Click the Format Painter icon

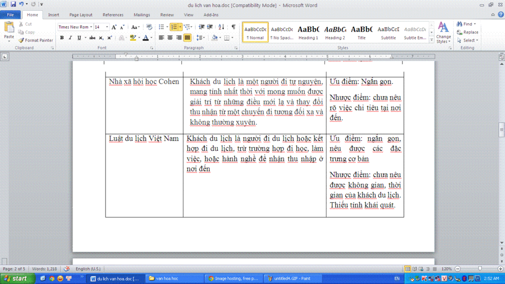click(x=21, y=40)
